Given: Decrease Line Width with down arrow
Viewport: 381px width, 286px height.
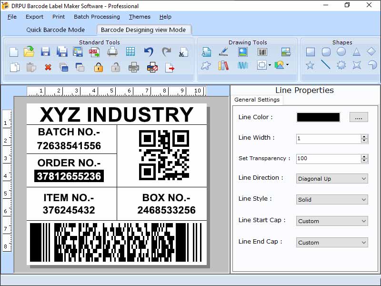Looking at the screenshot, I should (x=364, y=141).
